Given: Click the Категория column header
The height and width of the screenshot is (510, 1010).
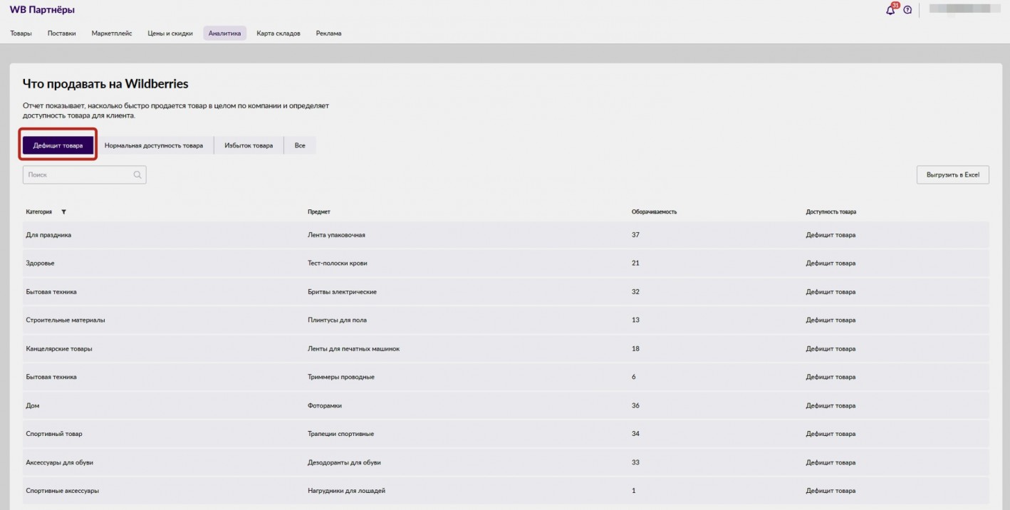Looking at the screenshot, I should point(39,212).
